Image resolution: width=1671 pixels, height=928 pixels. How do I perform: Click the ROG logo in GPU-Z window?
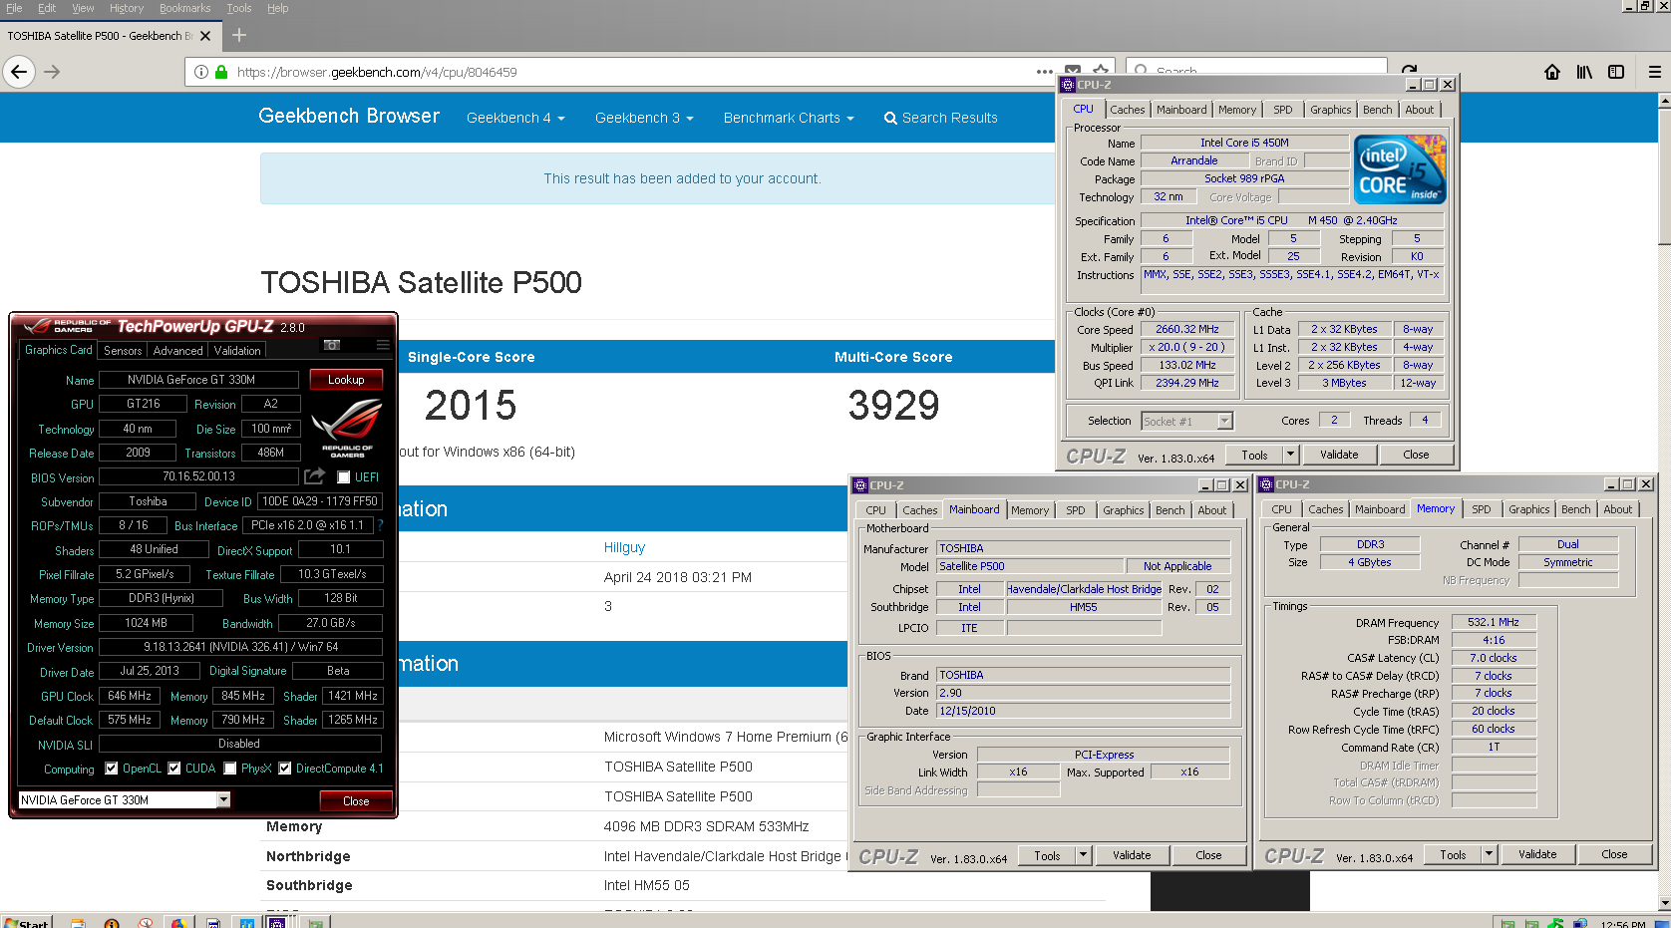[347, 427]
